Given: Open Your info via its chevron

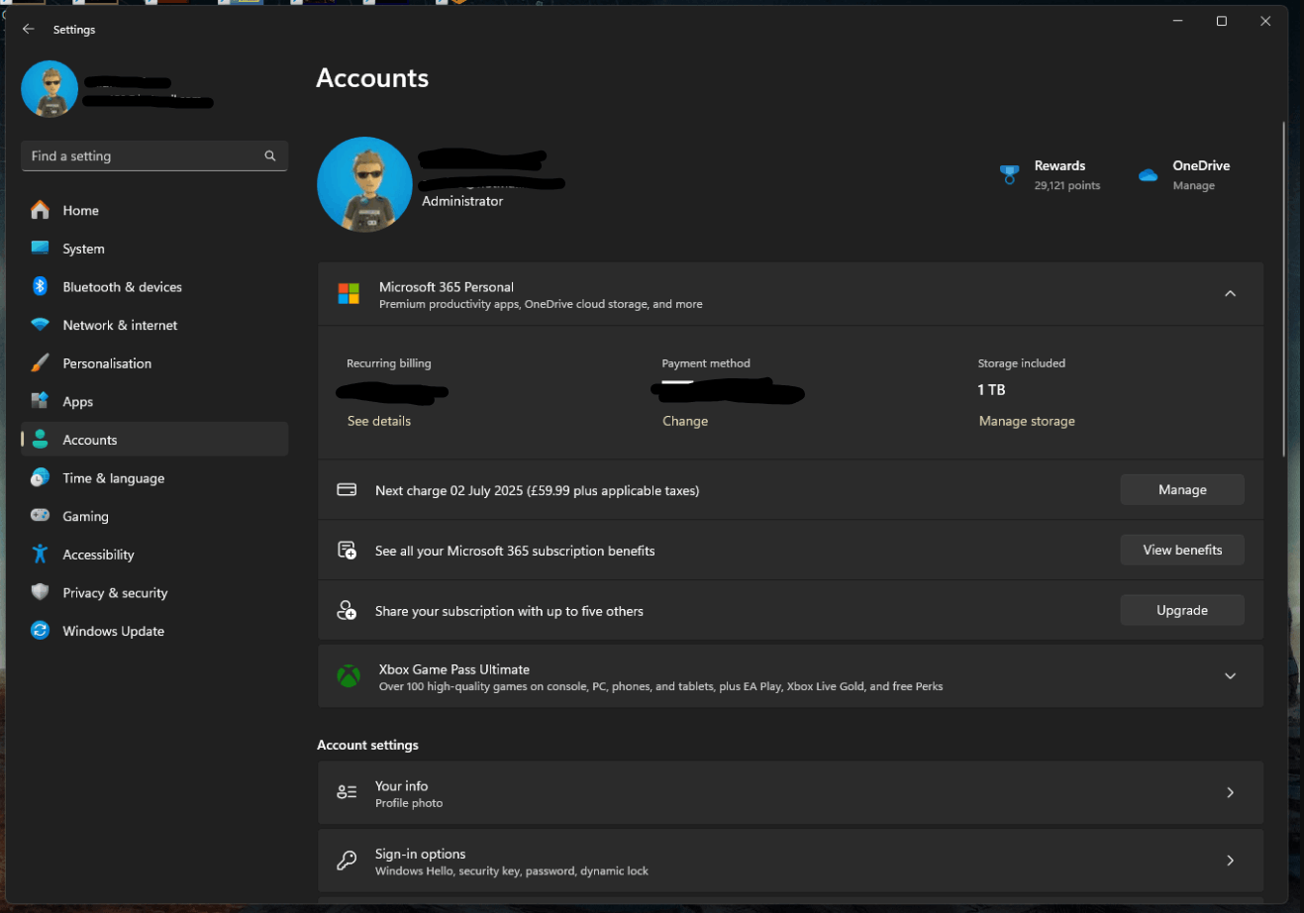Looking at the screenshot, I should 1230,792.
